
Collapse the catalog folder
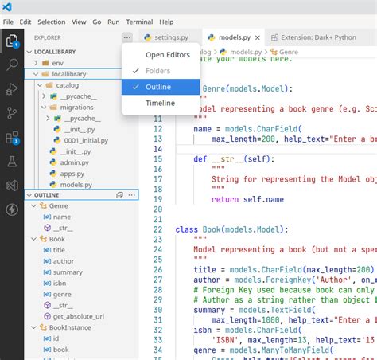click(x=40, y=85)
